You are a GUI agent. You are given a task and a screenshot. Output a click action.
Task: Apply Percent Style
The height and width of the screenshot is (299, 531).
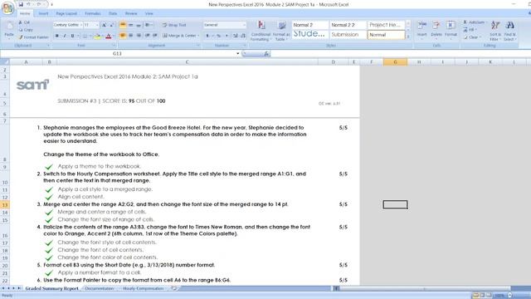click(x=218, y=36)
